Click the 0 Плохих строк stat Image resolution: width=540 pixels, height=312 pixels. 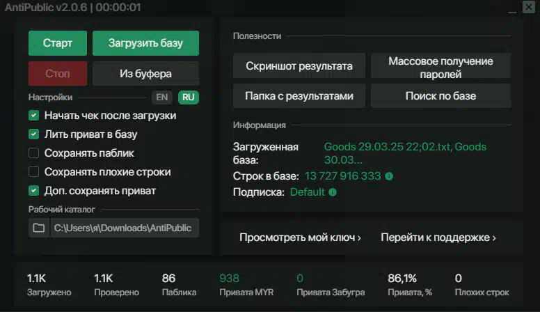(x=482, y=285)
